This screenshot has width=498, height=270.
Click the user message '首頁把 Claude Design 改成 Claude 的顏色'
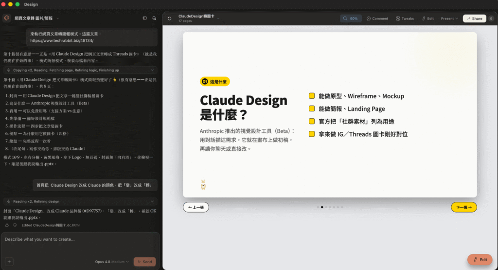pyautogui.click(x=95, y=185)
